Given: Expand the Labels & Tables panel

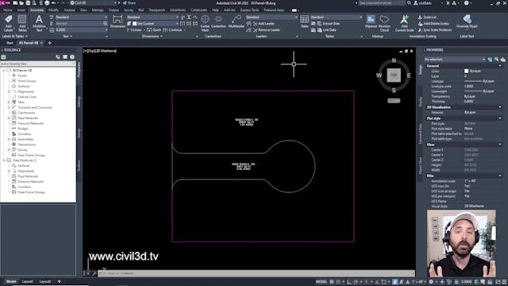Looking at the screenshot, I should click(x=15, y=37).
